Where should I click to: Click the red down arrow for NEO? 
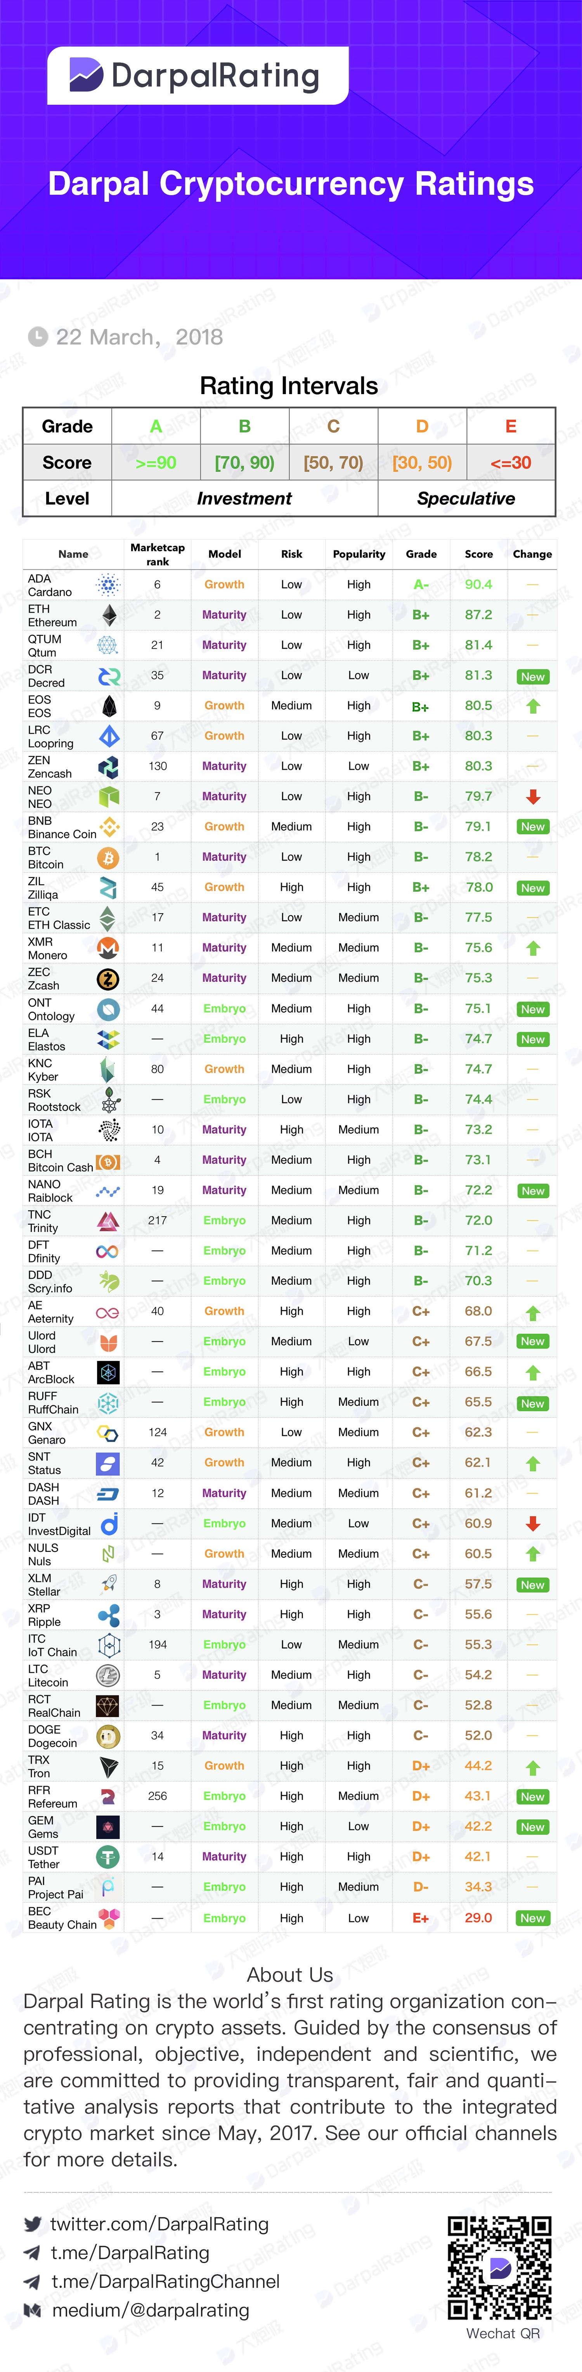[533, 796]
